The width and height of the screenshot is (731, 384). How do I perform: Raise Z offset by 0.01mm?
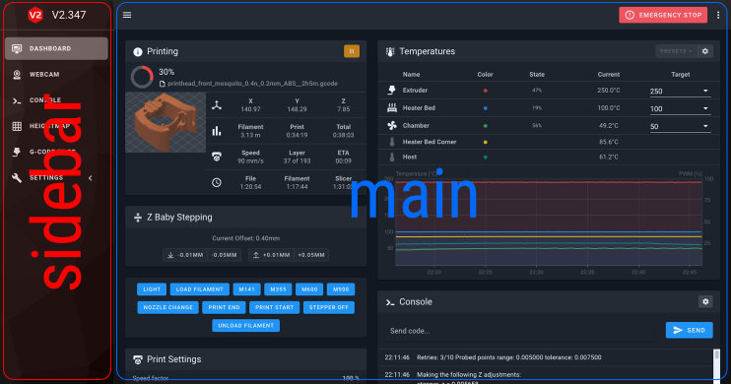(272, 255)
